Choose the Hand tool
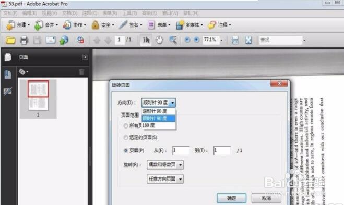Screen dimensions: 344x205 coord(159,40)
